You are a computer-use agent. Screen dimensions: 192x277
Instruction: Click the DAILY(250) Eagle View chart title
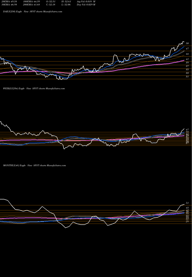click(33, 12)
